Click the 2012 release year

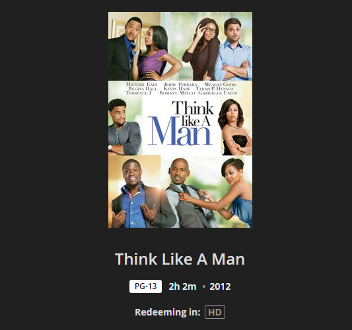tap(220, 286)
